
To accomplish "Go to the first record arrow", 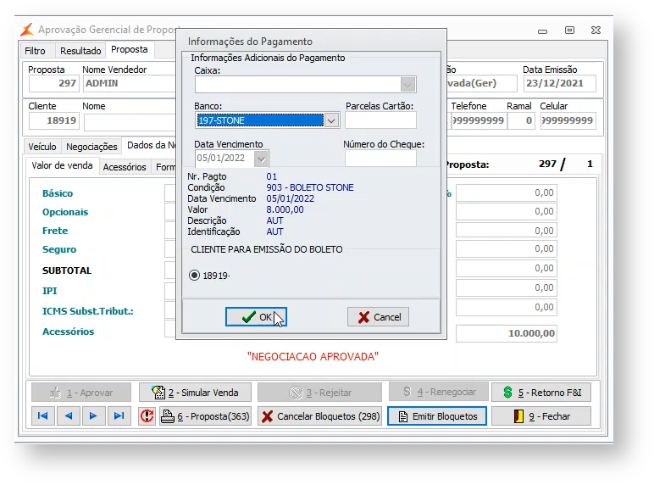I will (43, 415).
